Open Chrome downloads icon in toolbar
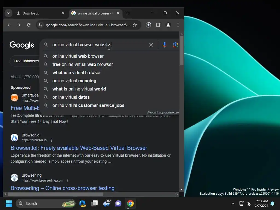This screenshot has width=280, height=210. click(x=148, y=25)
